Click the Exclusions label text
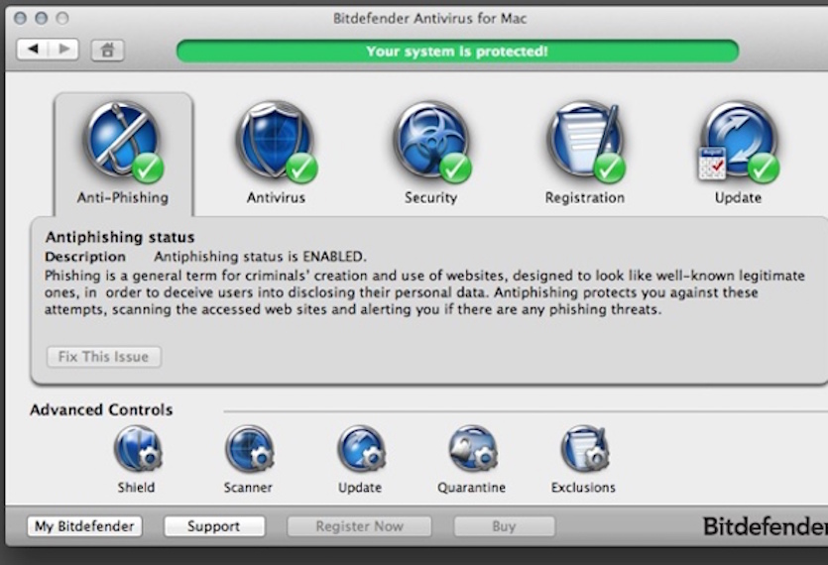Viewport: 828px width, 565px height. 583,488
